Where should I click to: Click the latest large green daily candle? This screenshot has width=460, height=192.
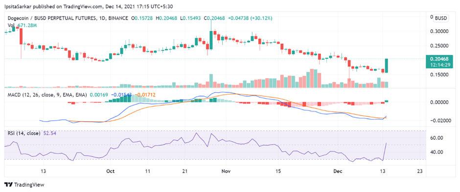click(x=387, y=65)
